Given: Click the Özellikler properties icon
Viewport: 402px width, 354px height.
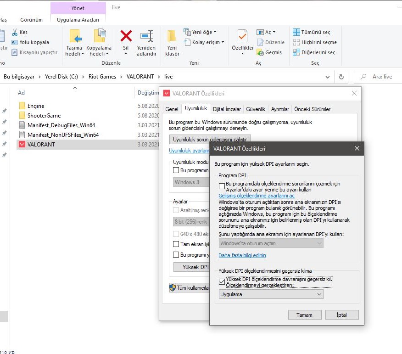Looking at the screenshot, I should click(x=242, y=36).
